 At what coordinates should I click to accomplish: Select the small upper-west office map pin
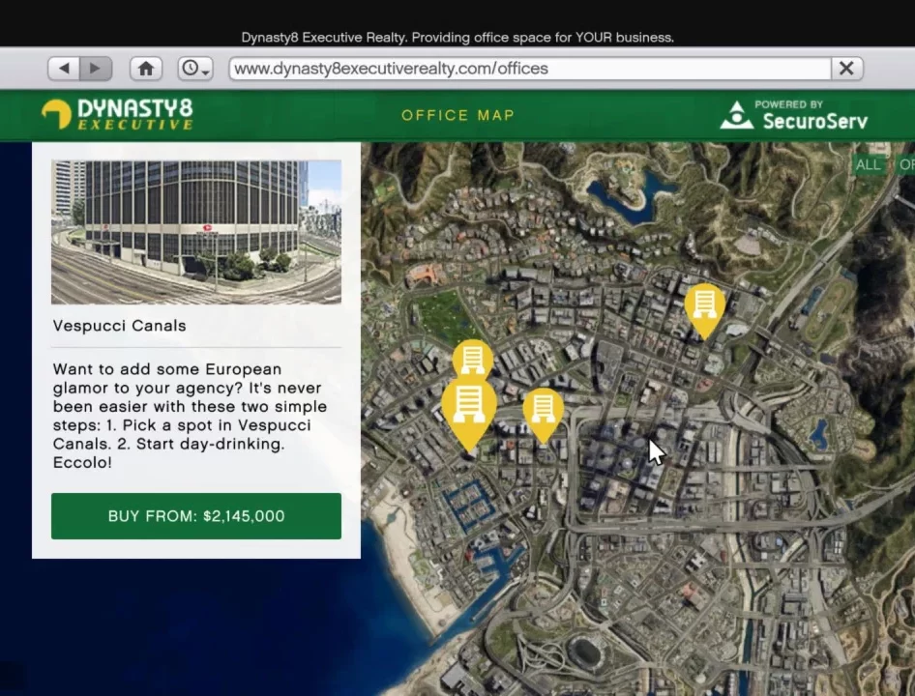(x=472, y=359)
